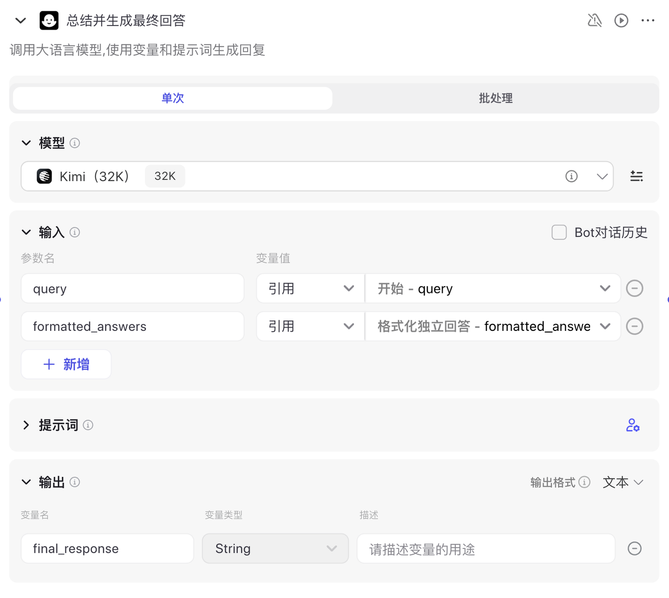Open the Kimi (32K) model dropdown

tap(601, 176)
